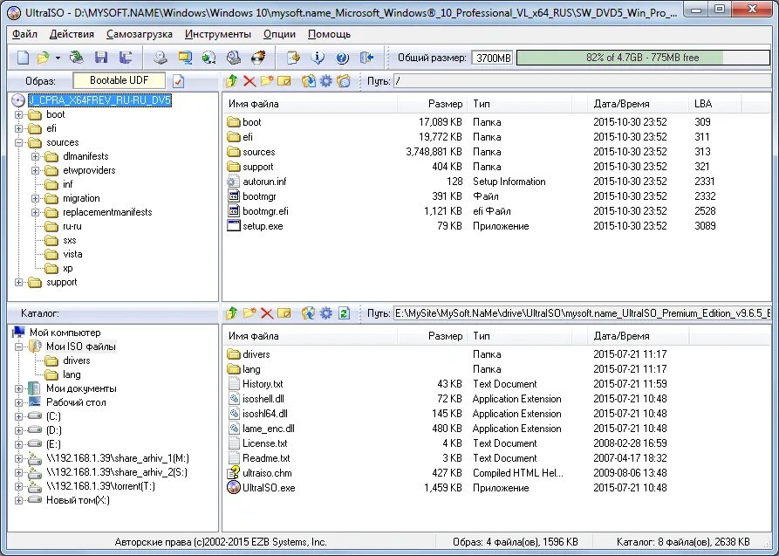The height and width of the screenshot is (556, 779).
Task: Click the Bootable UDF image type button
Action: pyautogui.click(x=119, y=80)
